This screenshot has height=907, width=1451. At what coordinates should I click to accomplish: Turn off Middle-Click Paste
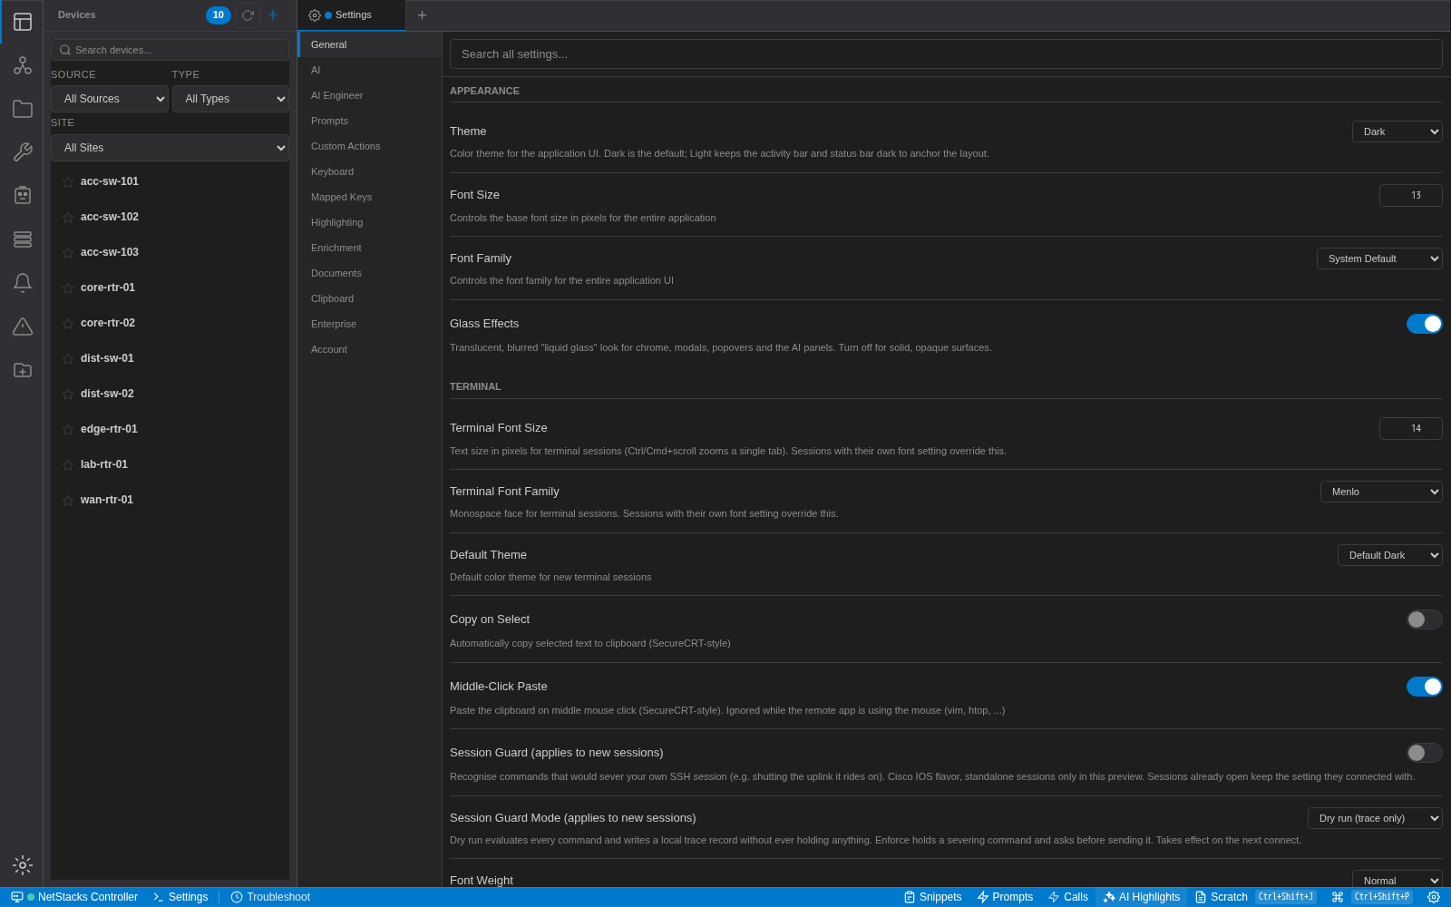pos(1425,687)
